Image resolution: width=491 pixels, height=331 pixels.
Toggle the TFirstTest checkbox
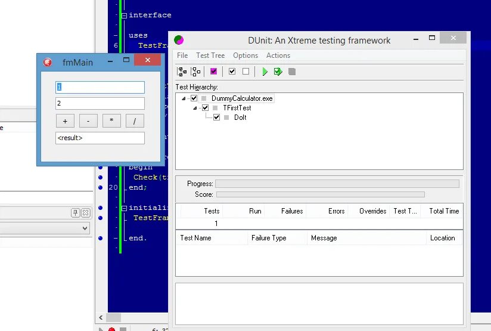205,108
